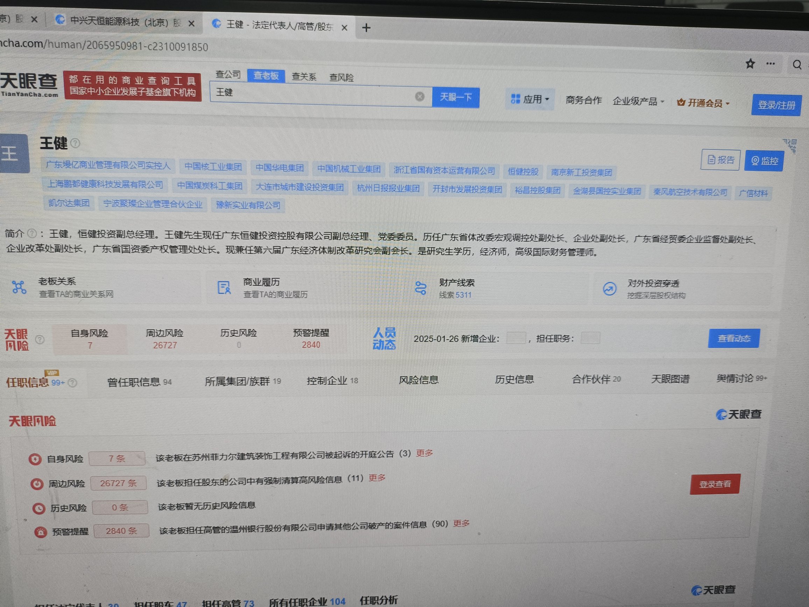This screenshot has width=809, height=607.
Task: Click the 预警提醒 2840 summary card
Action: 311,339
